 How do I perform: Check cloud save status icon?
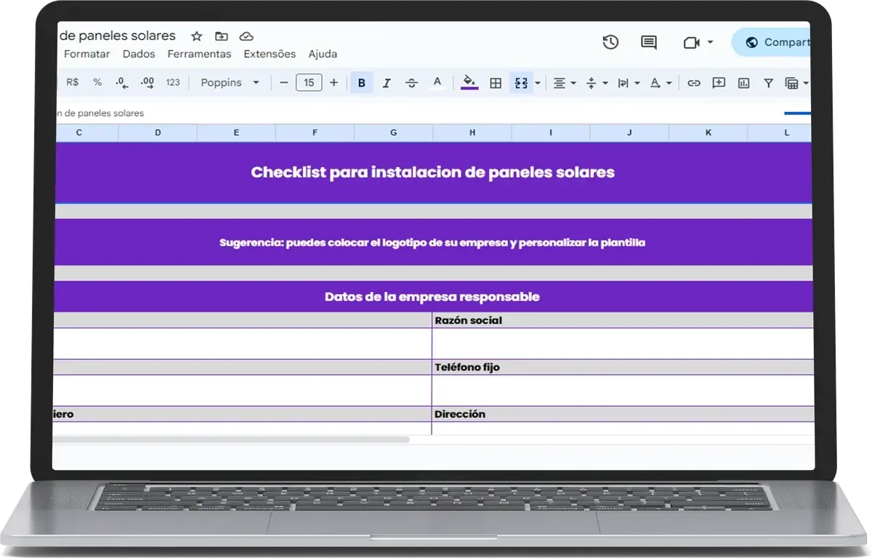[x=246, y=36]
